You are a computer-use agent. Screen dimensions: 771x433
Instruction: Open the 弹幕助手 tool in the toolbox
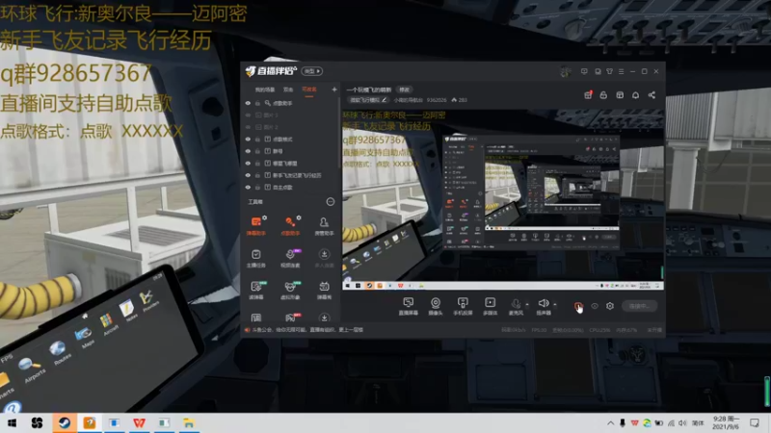(x=256, y=225)
